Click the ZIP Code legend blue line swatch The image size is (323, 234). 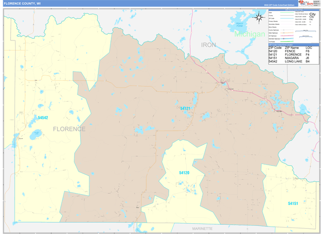(x=287, y=18)
